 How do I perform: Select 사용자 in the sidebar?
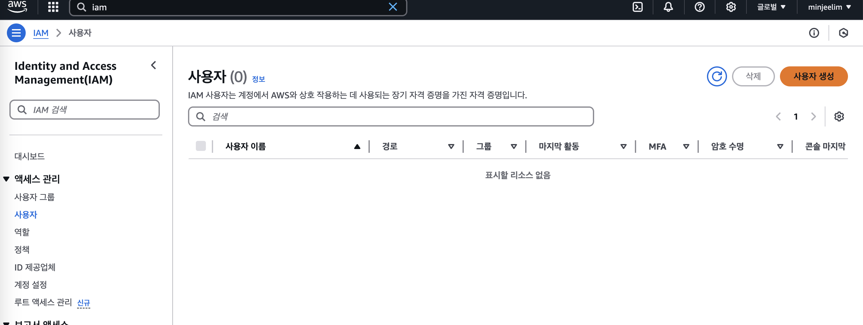tap(26, 214)
